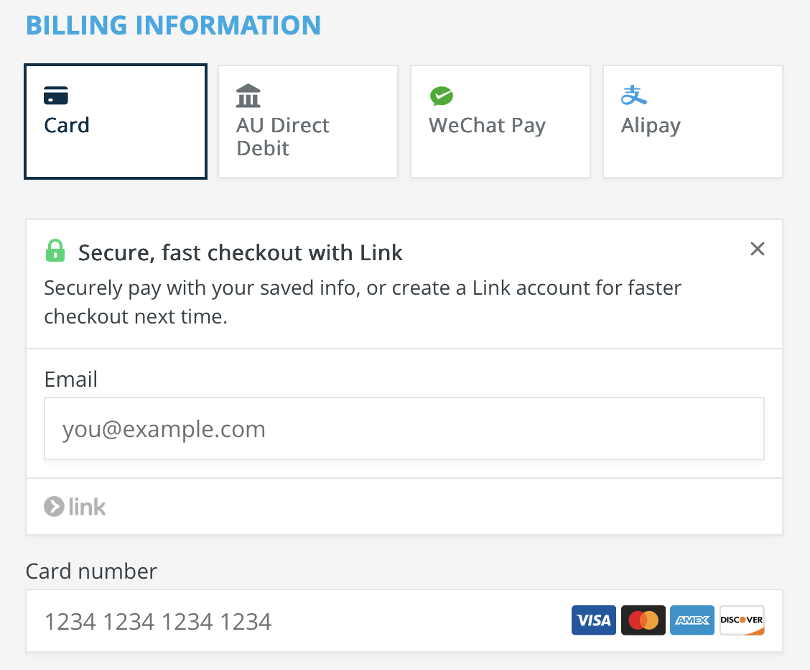Viewport: 810px width, 670px height.
Task: Click the Card number label
Action: pyautogui.click(x=91, y=572)
